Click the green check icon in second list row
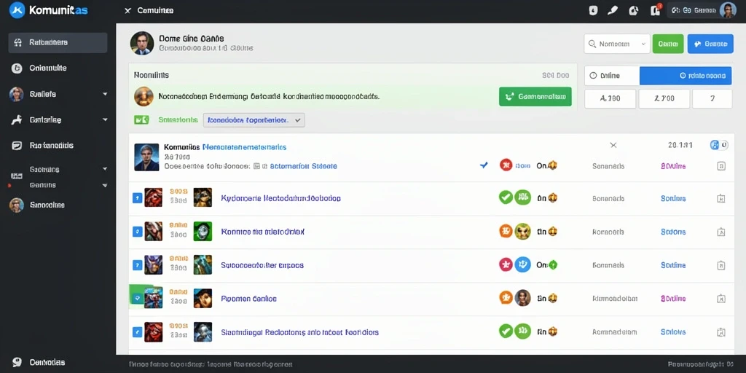This screenshot has height=373, width=746. click(506, 197)
